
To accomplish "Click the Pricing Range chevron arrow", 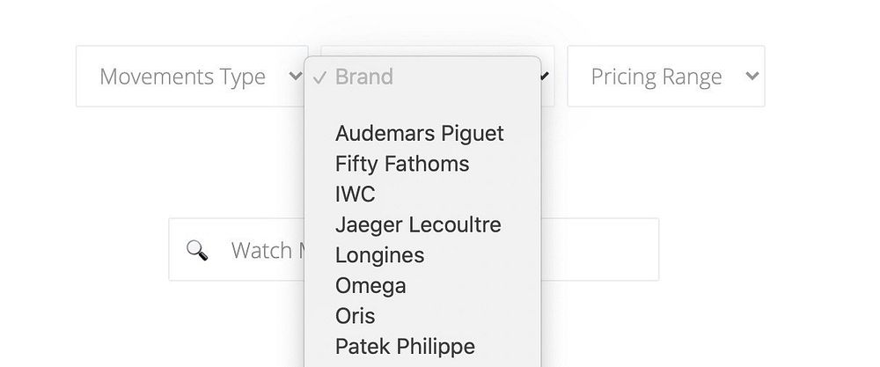I will pos(752,76).
